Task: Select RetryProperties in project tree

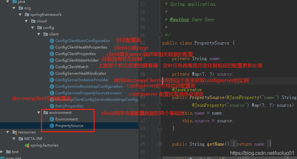Action: coord(69,106)
